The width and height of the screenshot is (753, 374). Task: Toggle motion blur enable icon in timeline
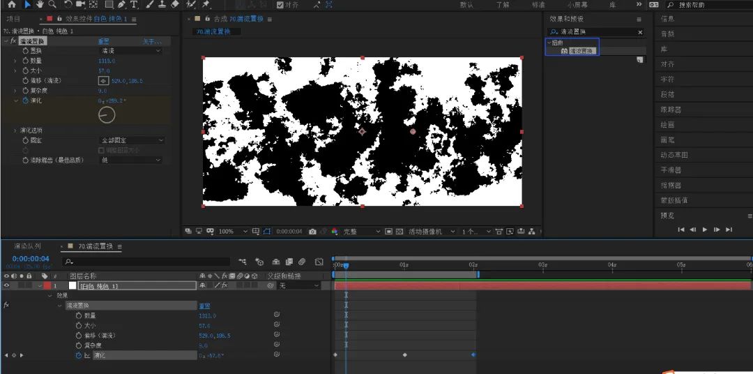tap(302, 262)
